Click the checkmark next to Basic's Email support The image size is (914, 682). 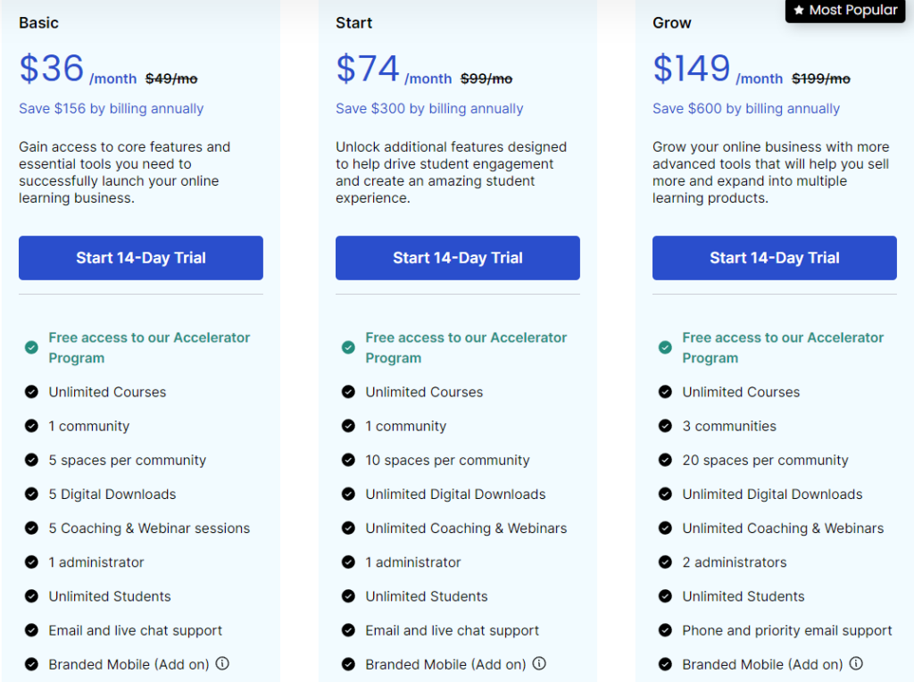31,630
